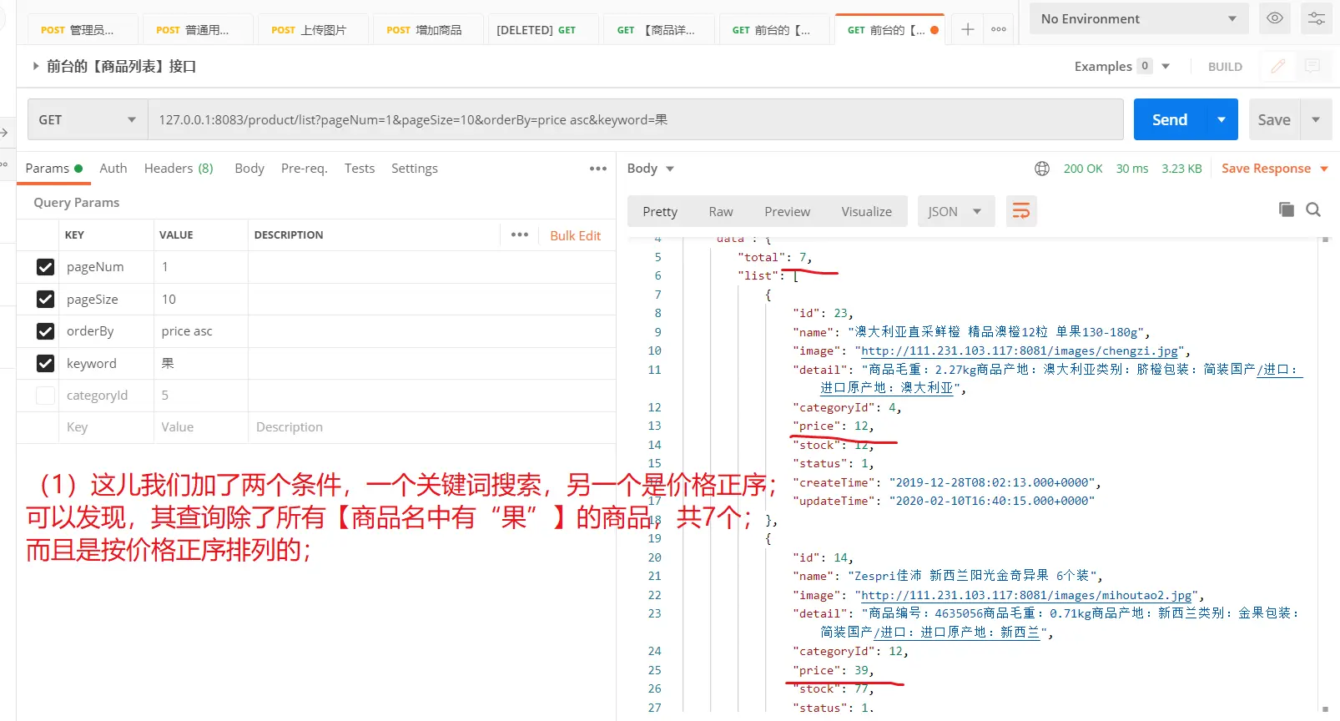This screenshot has height=721, width=1340.
Task: Disable the orderBy parameter checkbox
Action: pyautogui.click(x=46, y=331)
